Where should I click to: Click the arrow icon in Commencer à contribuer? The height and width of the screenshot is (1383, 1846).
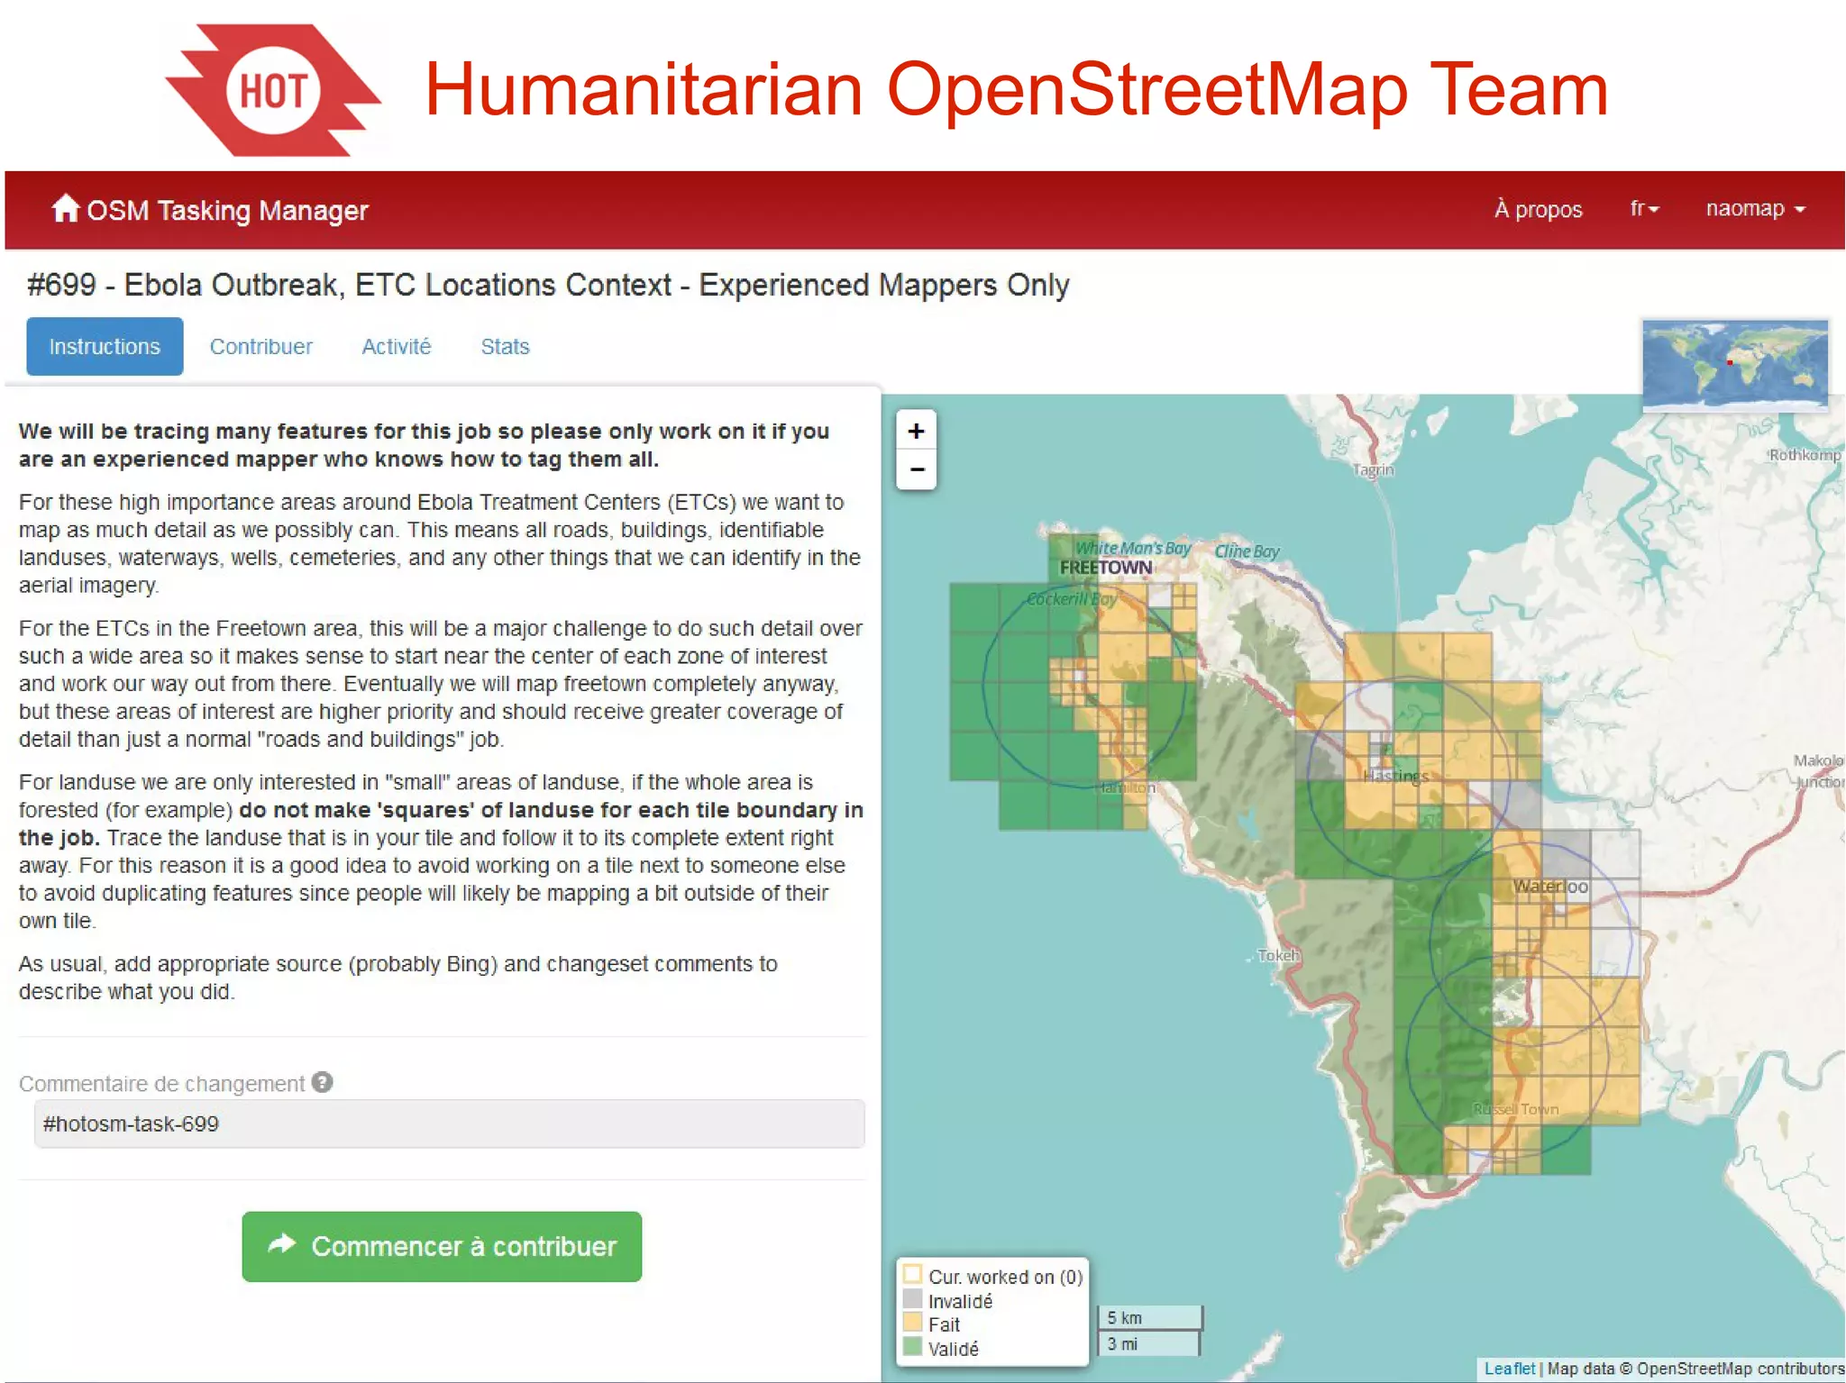point(282,1244)
